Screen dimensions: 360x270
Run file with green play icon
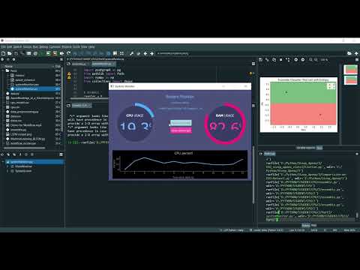(42, 53)
